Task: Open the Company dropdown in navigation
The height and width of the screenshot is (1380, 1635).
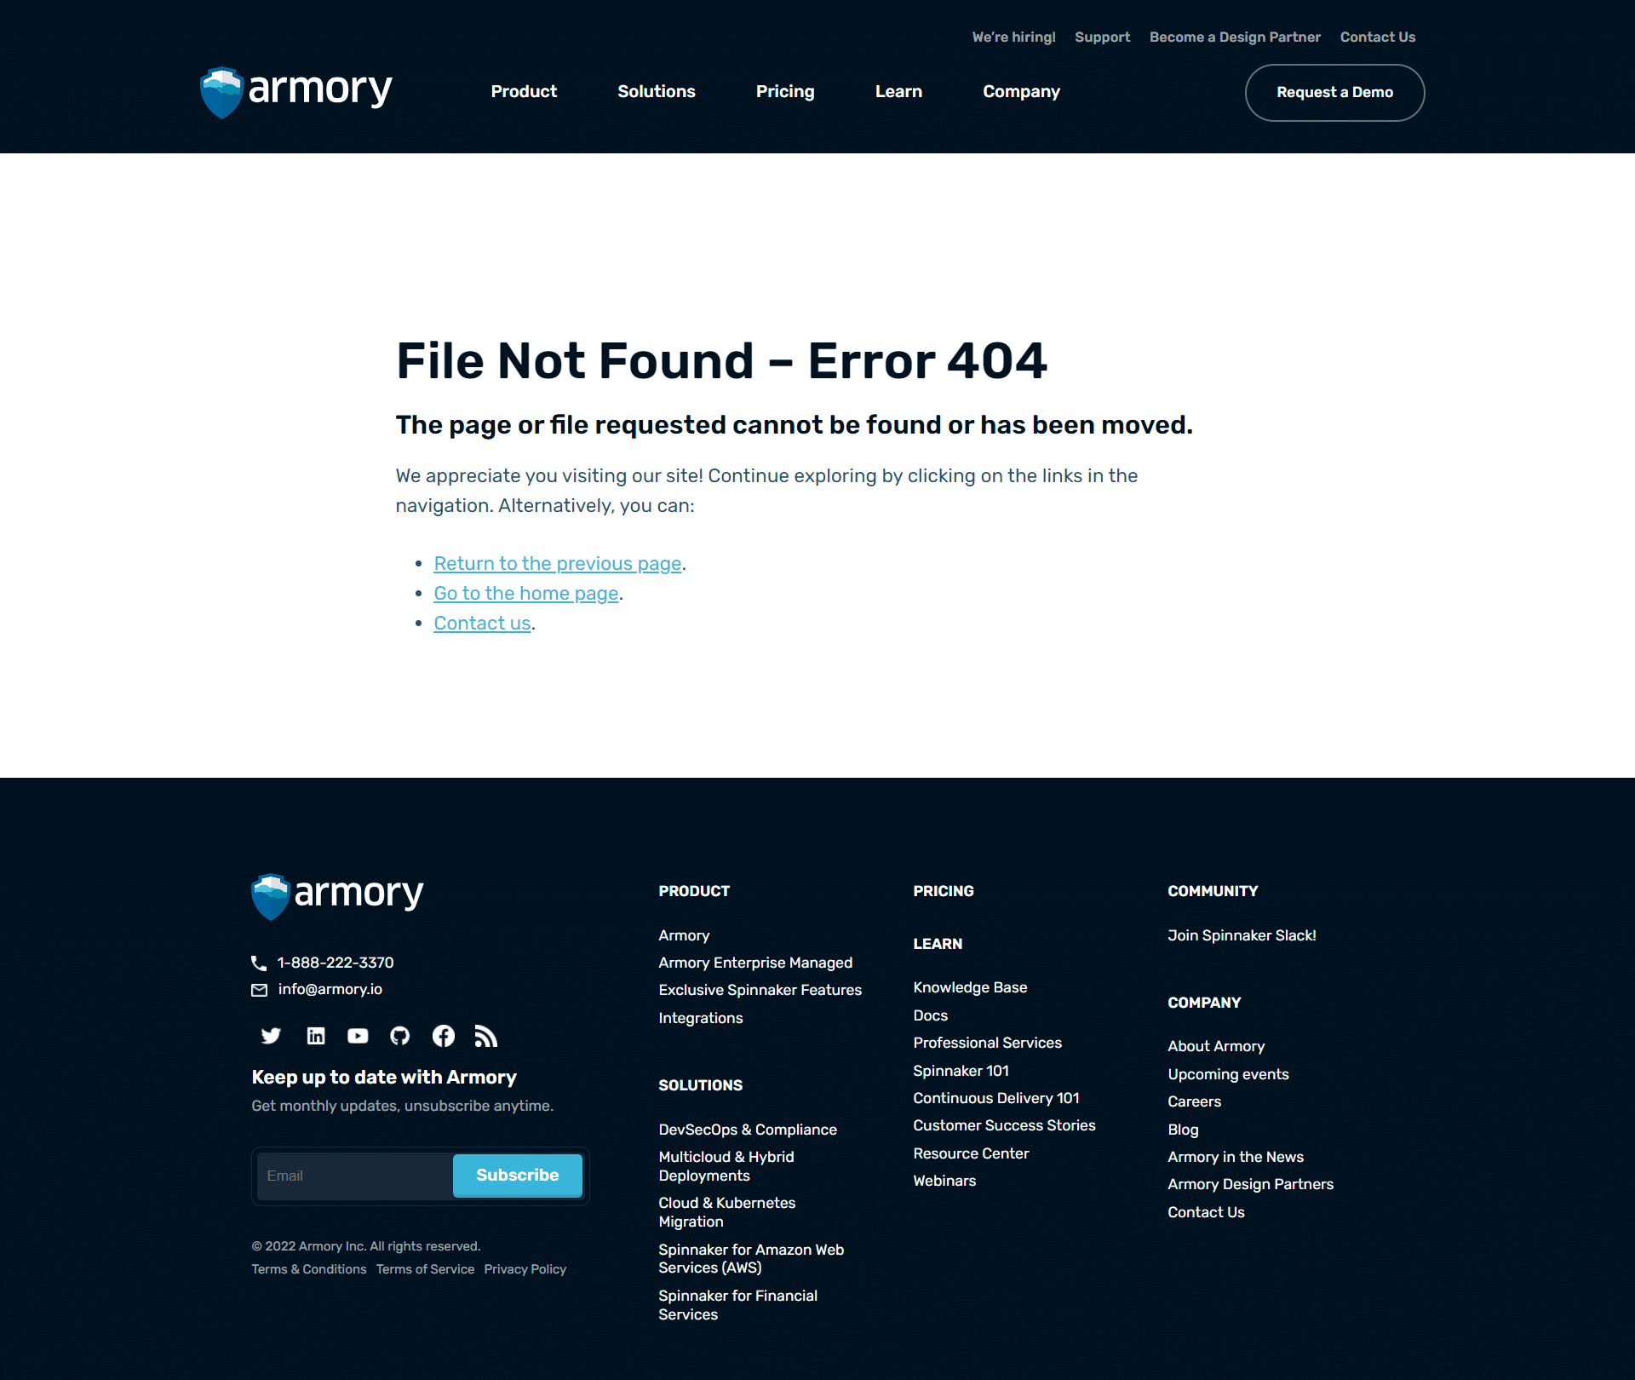Action: coord(1022,92)
